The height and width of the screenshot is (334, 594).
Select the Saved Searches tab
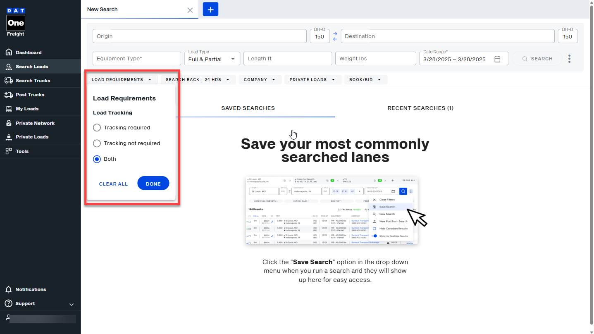(248, 108)
